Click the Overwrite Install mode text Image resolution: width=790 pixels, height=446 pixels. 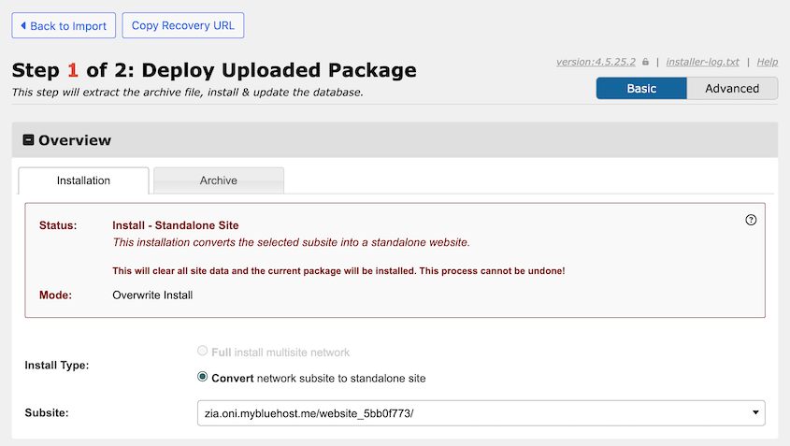(x=152, y=295)
